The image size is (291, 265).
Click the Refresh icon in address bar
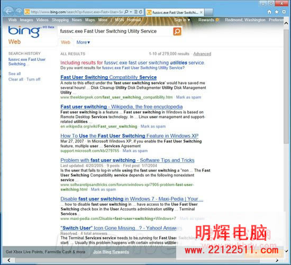coord(141,12)
